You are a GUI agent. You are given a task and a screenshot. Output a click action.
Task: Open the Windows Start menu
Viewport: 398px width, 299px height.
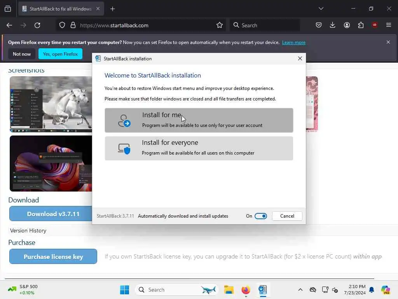[124, 290]
